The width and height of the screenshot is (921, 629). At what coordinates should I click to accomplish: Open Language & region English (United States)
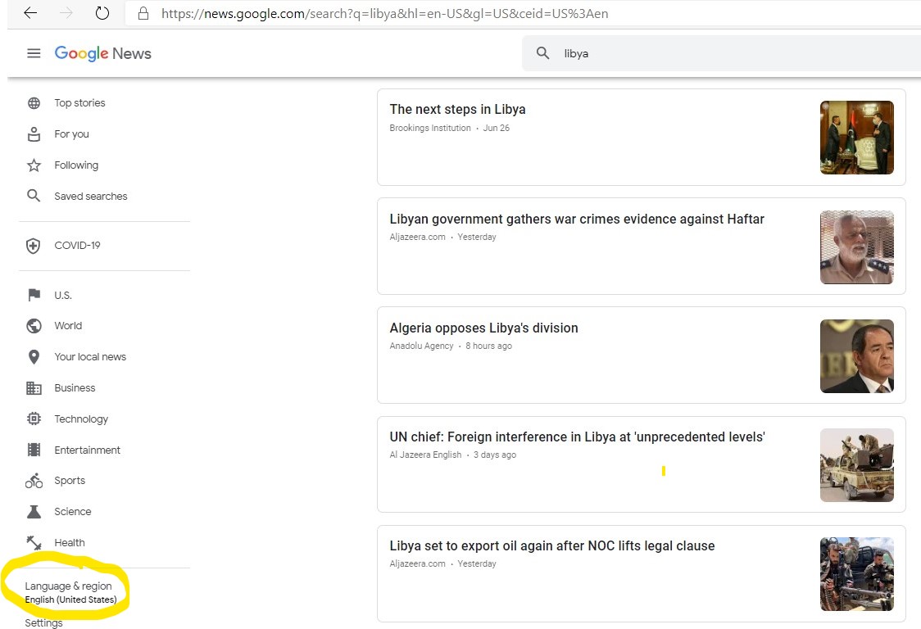(x=70, y=593)
